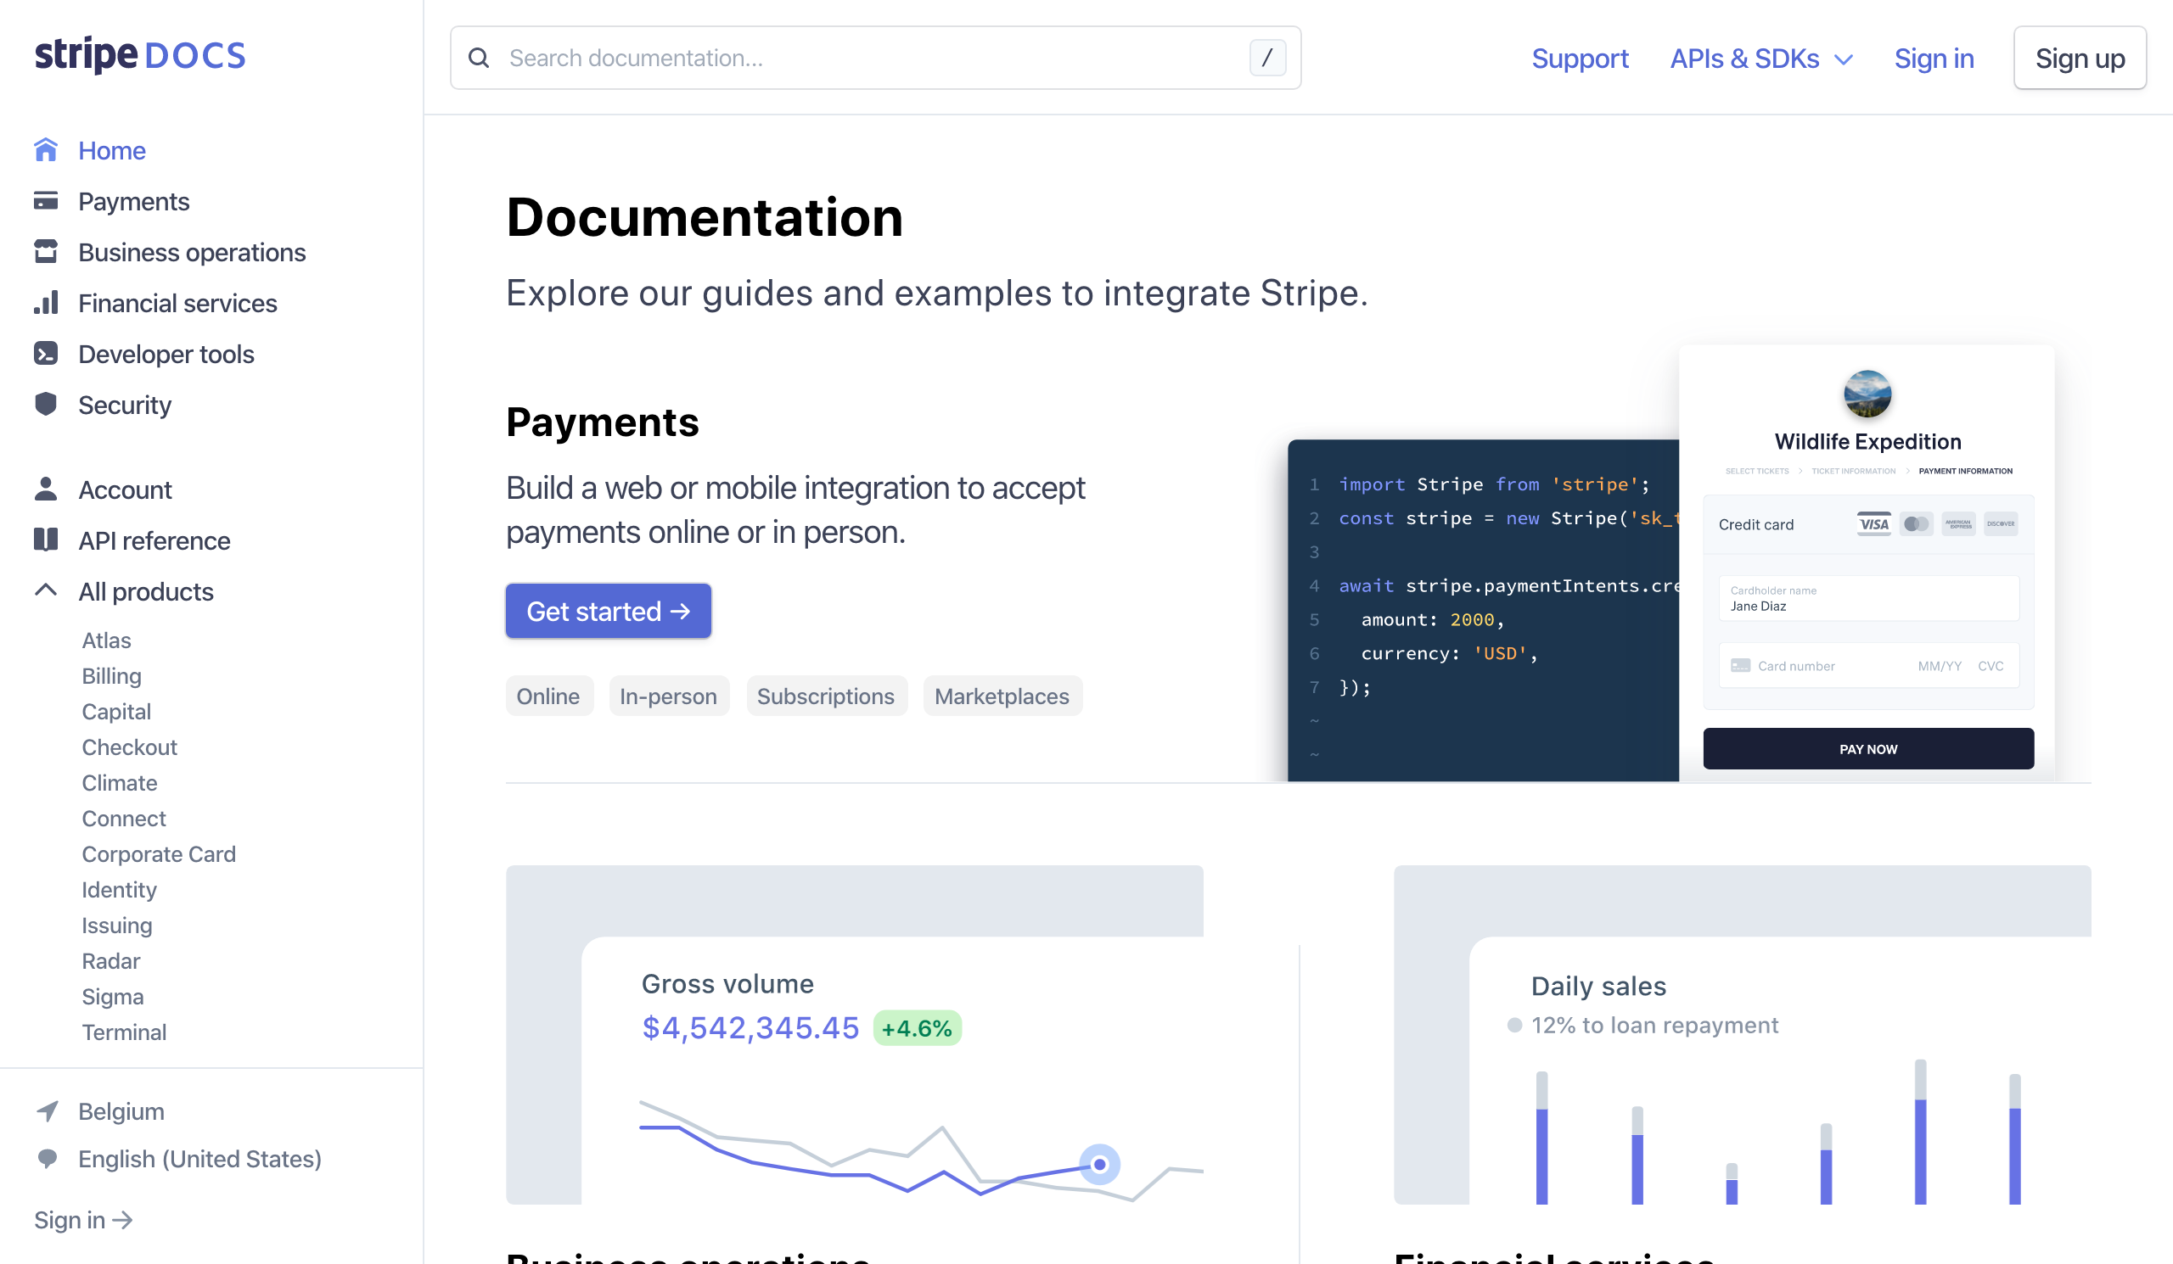Viewport: 2173px width, 1264px height.
Task: Collapse the All products section
Action: click(x=46, y=591)
